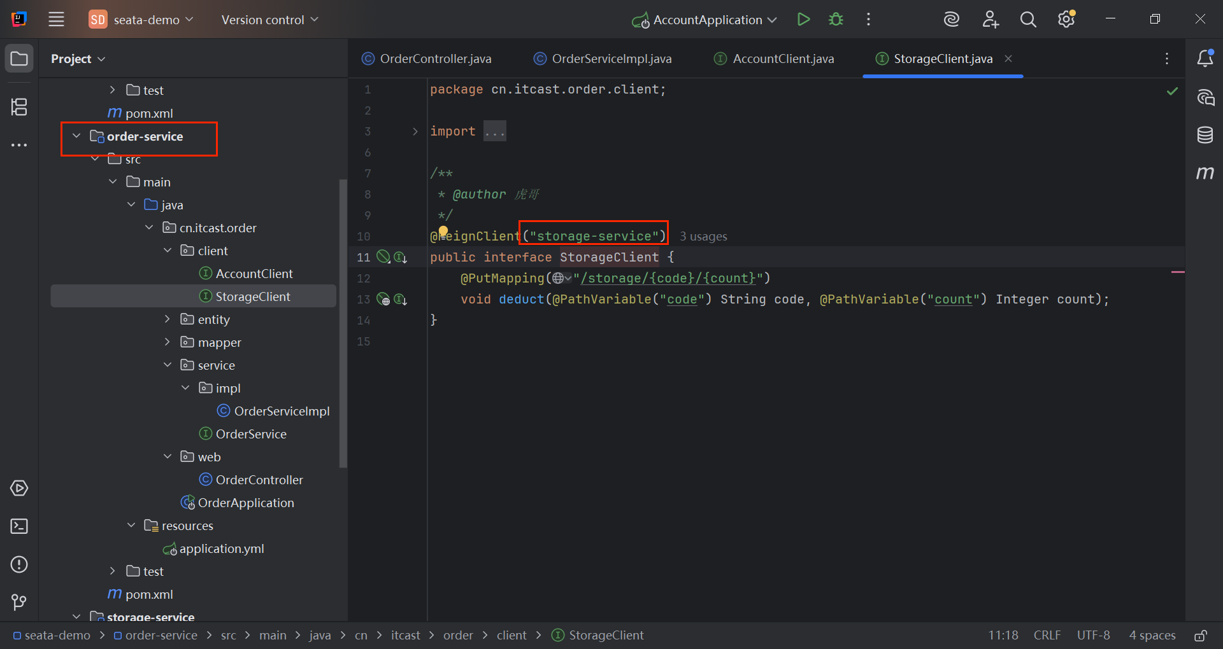The width and height of the screenshot is (1223, 649).
Task: Open Project view selector dropdown
Action: pos(78,59)
